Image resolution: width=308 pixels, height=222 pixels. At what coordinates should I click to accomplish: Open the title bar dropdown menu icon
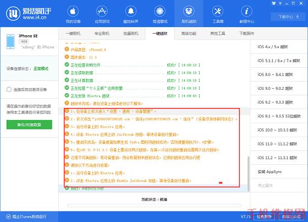tap(280, 3)
